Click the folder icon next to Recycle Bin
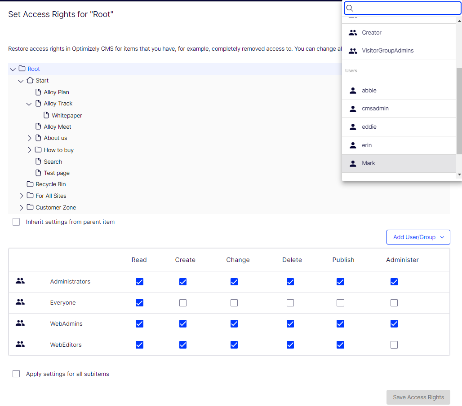 tap(30, 184)
